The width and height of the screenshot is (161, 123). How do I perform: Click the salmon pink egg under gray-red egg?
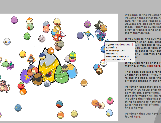46,29
